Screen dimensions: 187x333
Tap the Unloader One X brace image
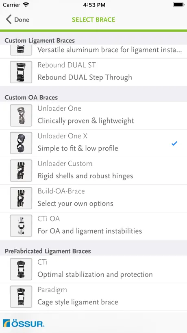[21, 143]
